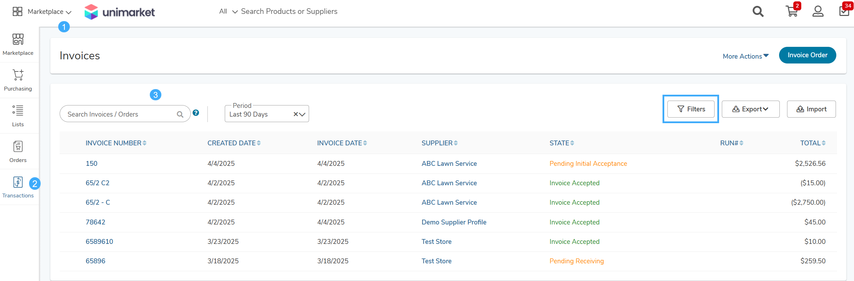Click the magnifier in Search Invoices field
854x281 pixels.
180,114
